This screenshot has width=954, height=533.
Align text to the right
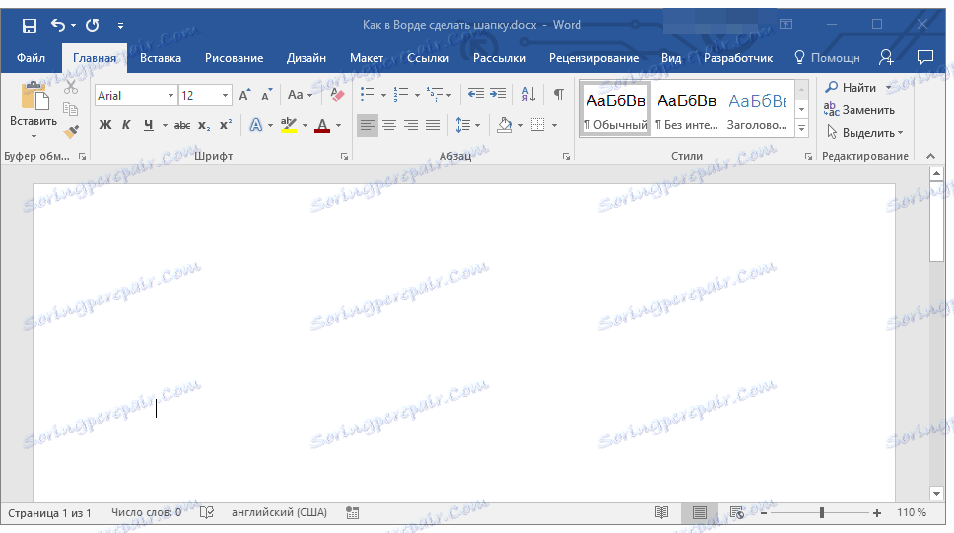point(411,125)
